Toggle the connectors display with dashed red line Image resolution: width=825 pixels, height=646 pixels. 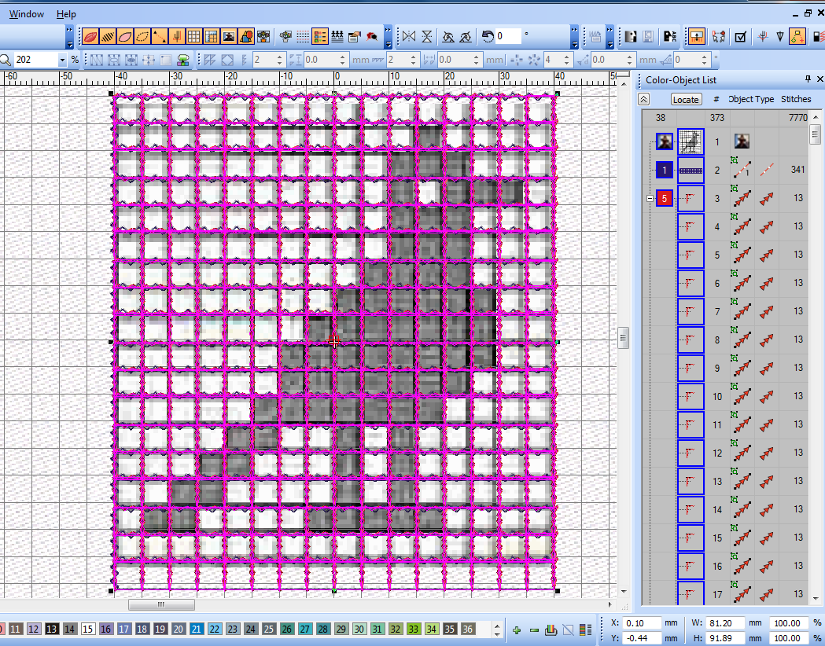click(160, 37)
